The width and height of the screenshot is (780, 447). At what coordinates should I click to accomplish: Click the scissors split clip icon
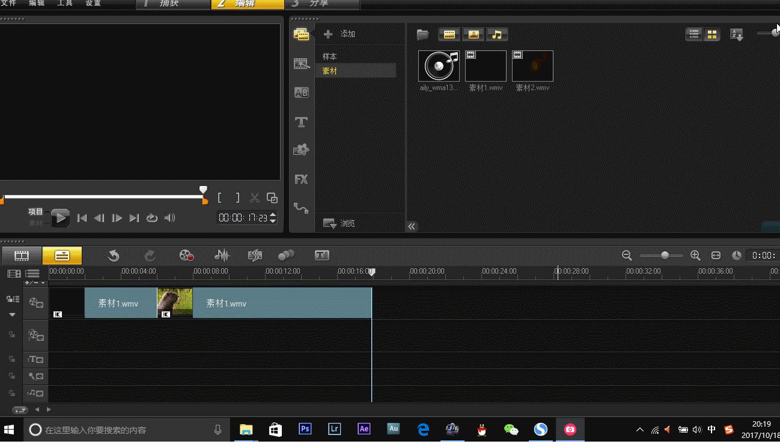point(254,198)
